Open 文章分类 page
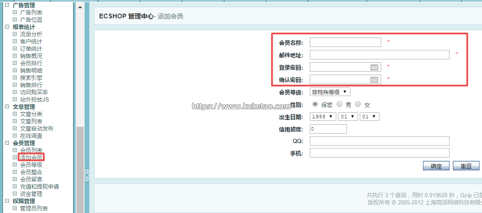This screenshot has height=213, width=482. click(x=31, y=114)
